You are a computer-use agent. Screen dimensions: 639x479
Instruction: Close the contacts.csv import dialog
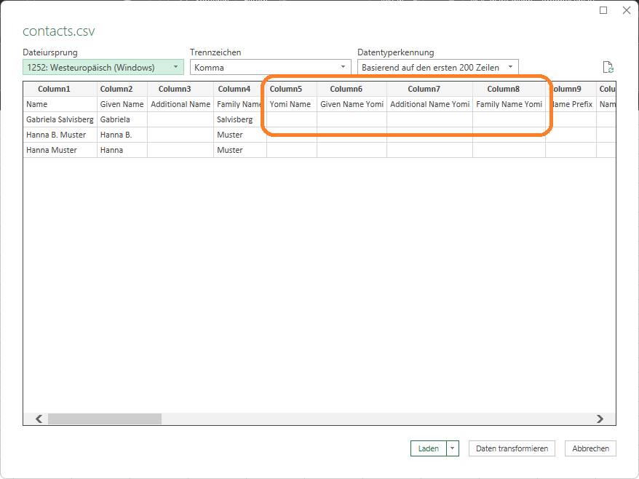pyautogui.click(x=626, y=10)
